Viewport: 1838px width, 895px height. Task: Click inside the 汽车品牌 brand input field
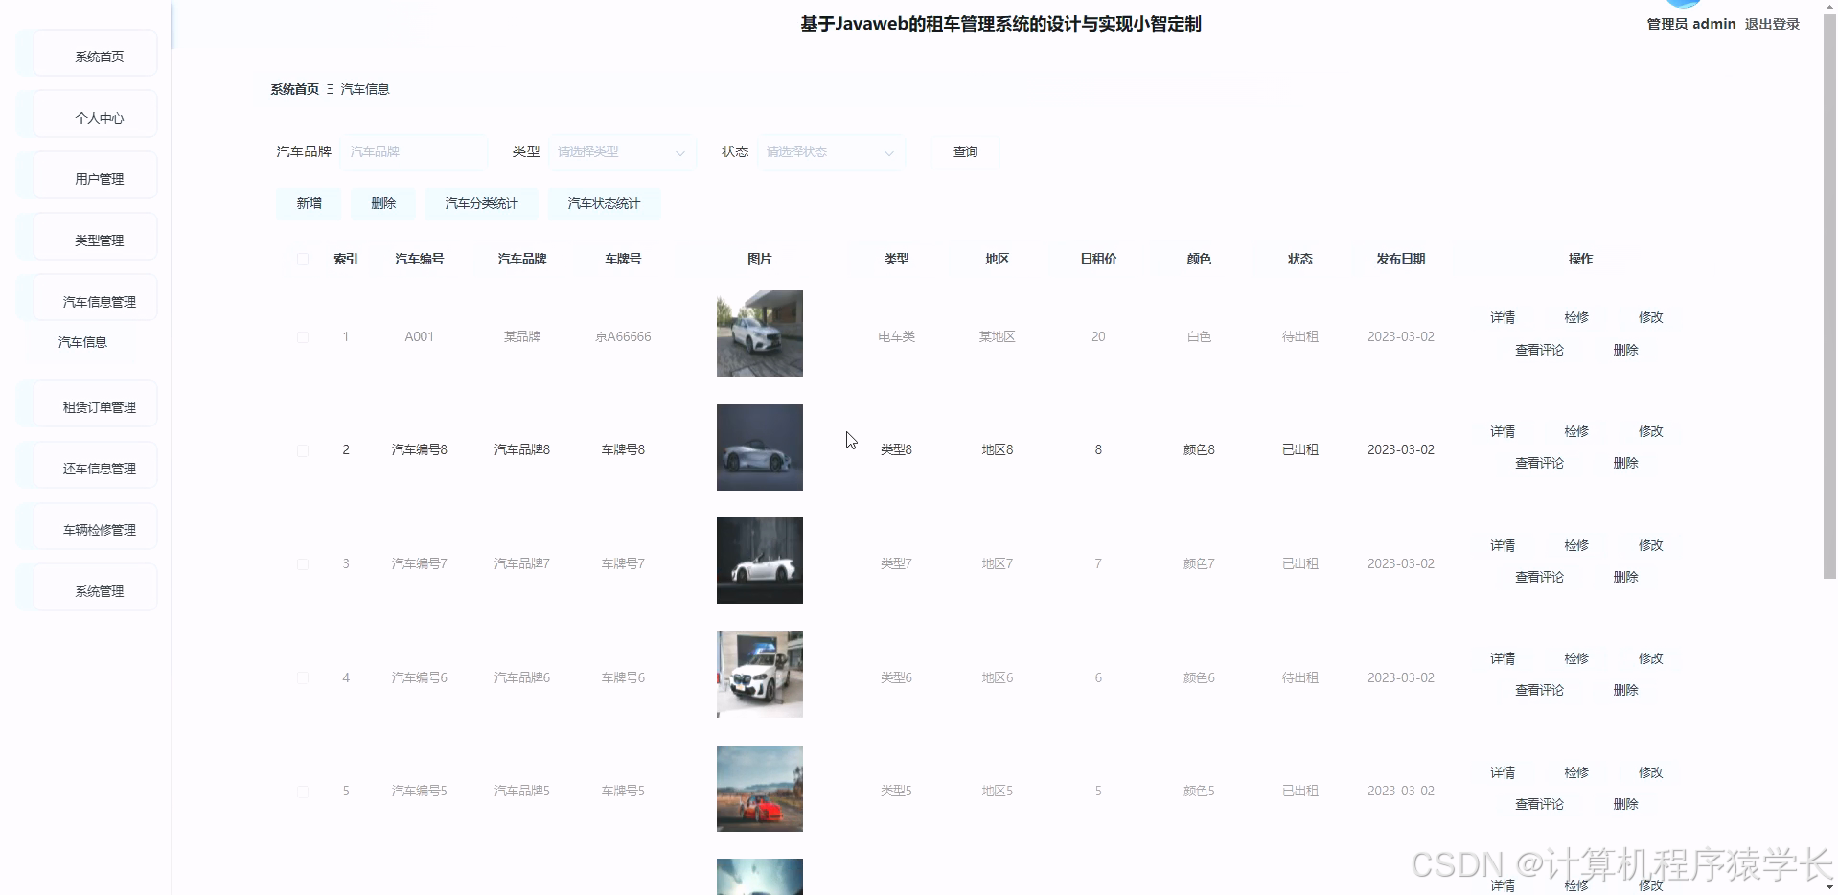412,151
